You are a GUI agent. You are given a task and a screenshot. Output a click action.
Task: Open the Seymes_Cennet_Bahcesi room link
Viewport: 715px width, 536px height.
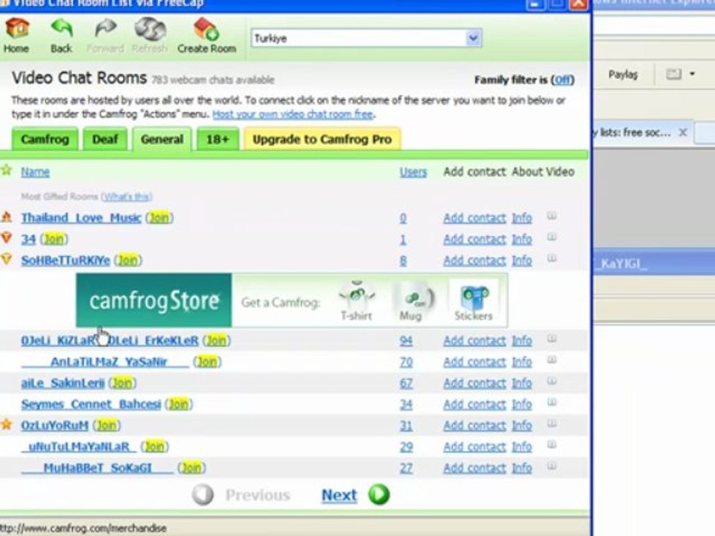[x=91, y=404]
